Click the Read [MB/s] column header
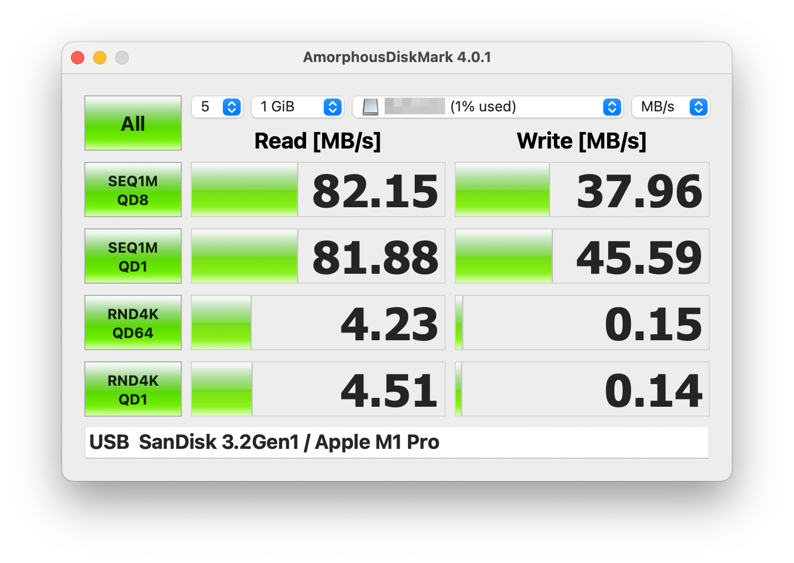Viewport: 794px width, 563px height. click(318, 141)
